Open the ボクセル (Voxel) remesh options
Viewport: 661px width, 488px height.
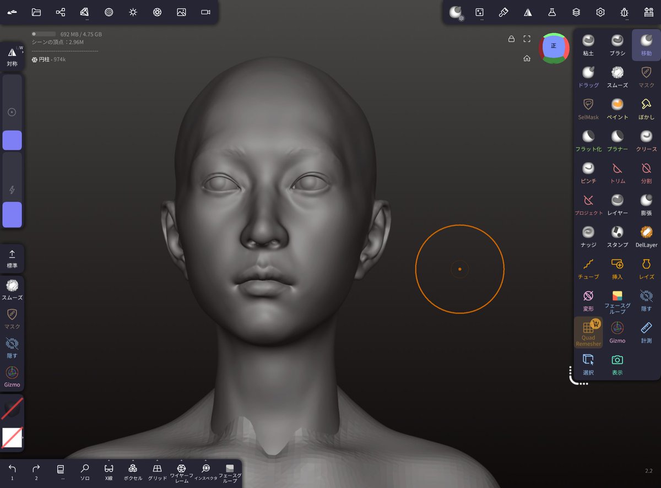pyautogui.click(x=133, y=472)
